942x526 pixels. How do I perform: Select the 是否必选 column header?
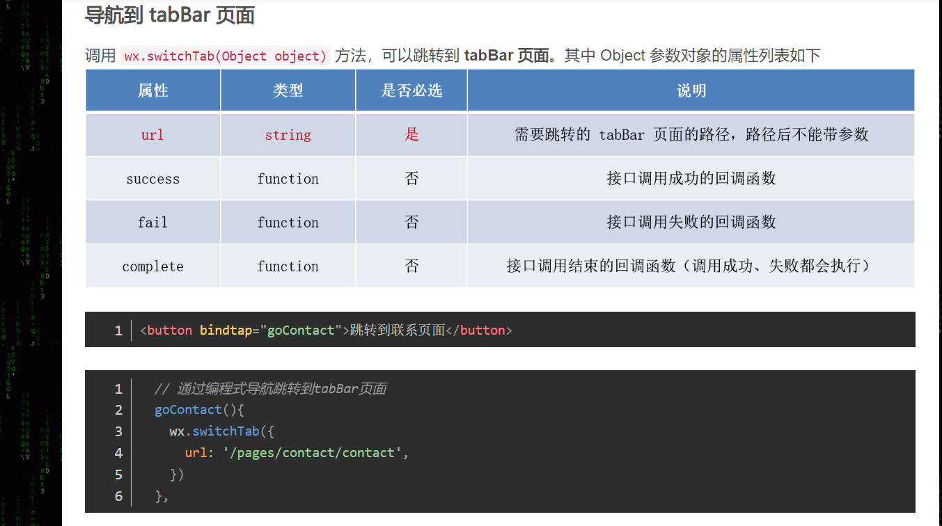click(411, 90)
